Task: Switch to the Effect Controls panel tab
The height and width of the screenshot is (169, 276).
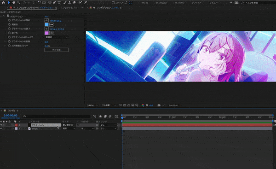Action: pyautogui.click(x=35, y=8)
